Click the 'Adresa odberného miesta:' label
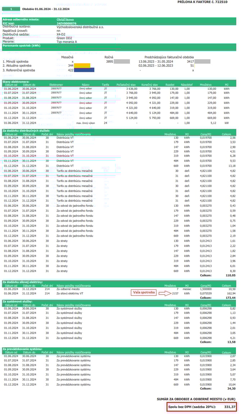The width and height of the screenshot is (241, 415). pyautogui.click(x=21, y=20)
